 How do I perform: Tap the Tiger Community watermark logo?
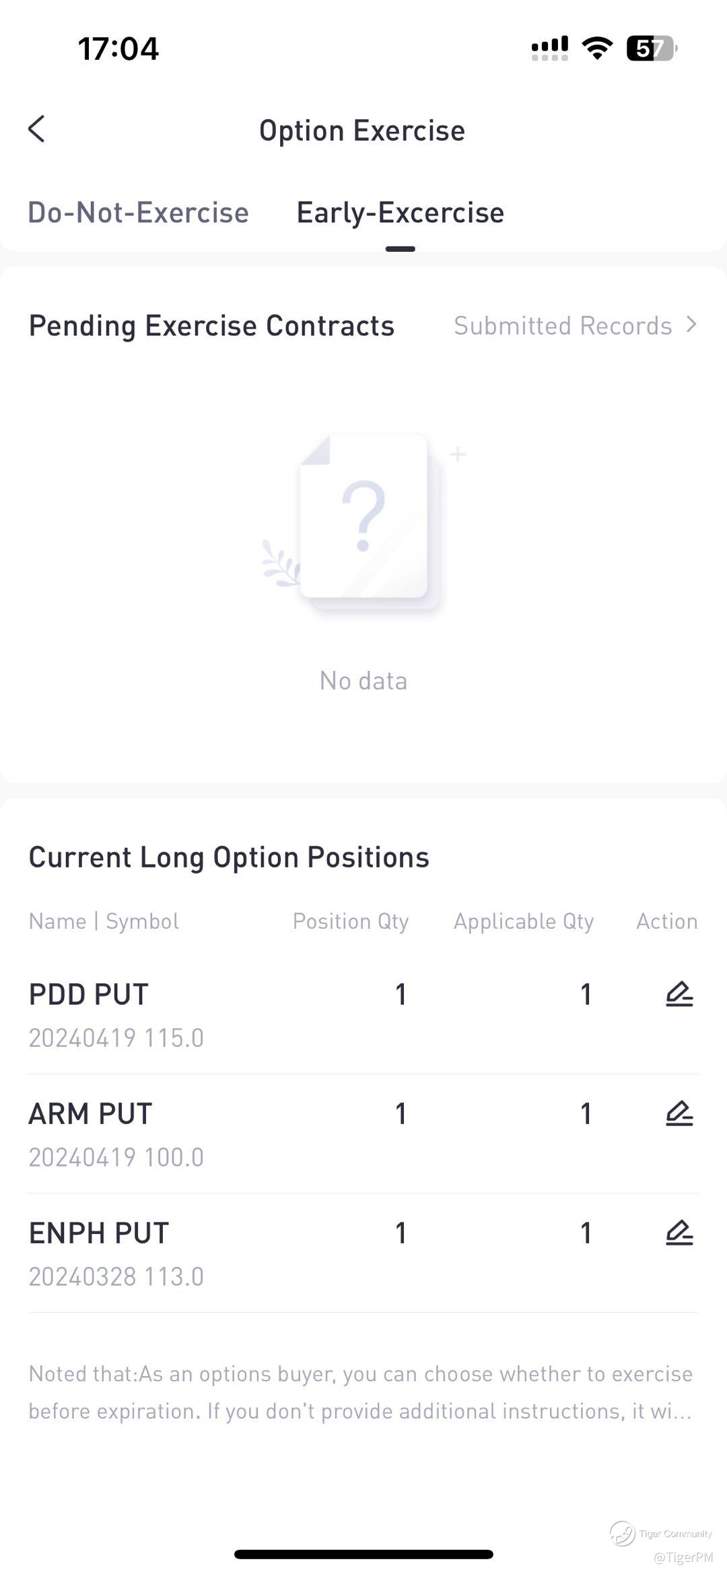(x=623, y=1533)
